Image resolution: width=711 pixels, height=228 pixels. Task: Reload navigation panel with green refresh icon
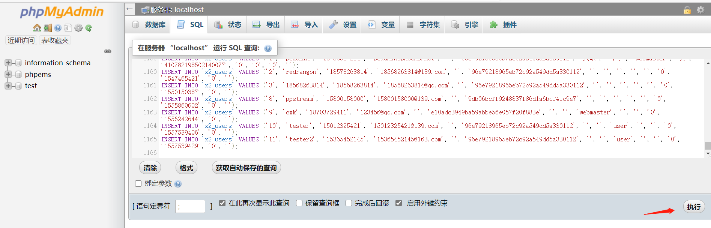[89, 28]
